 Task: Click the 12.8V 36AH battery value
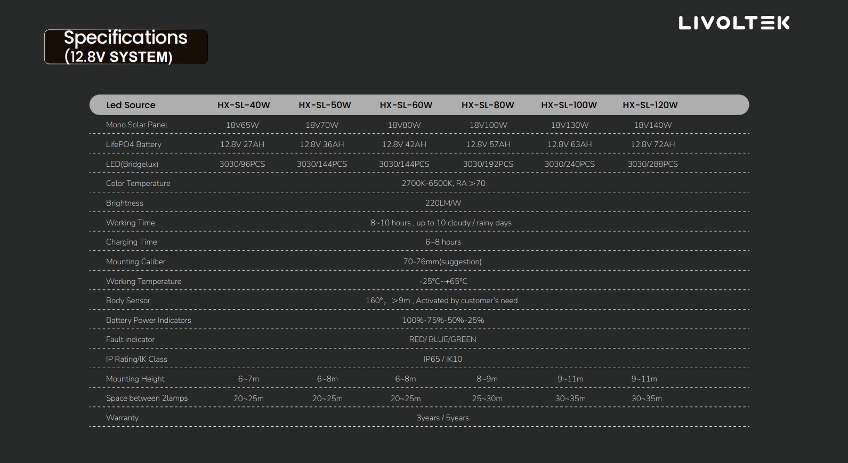tap(322, 144)
